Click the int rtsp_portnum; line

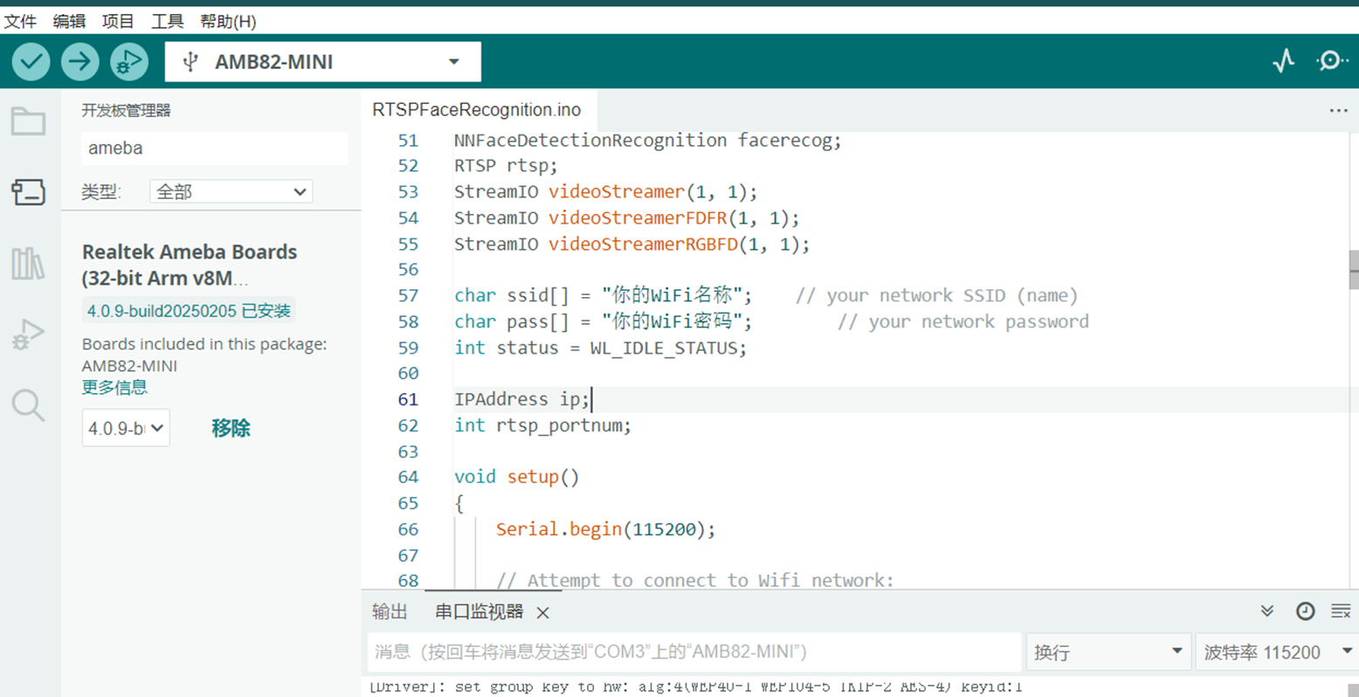click(x=542, y=425)
